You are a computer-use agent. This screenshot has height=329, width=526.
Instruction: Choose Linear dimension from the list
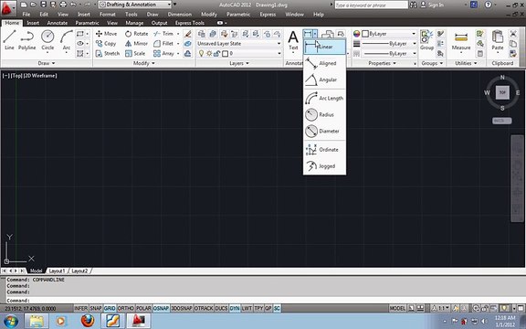click(324, 47)
